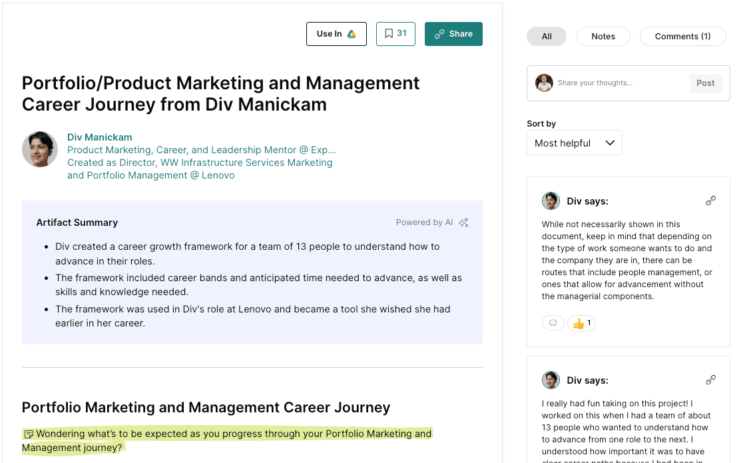
Task: Click the 'Artifact Summary' heading
Action: [x=77, y=223]
